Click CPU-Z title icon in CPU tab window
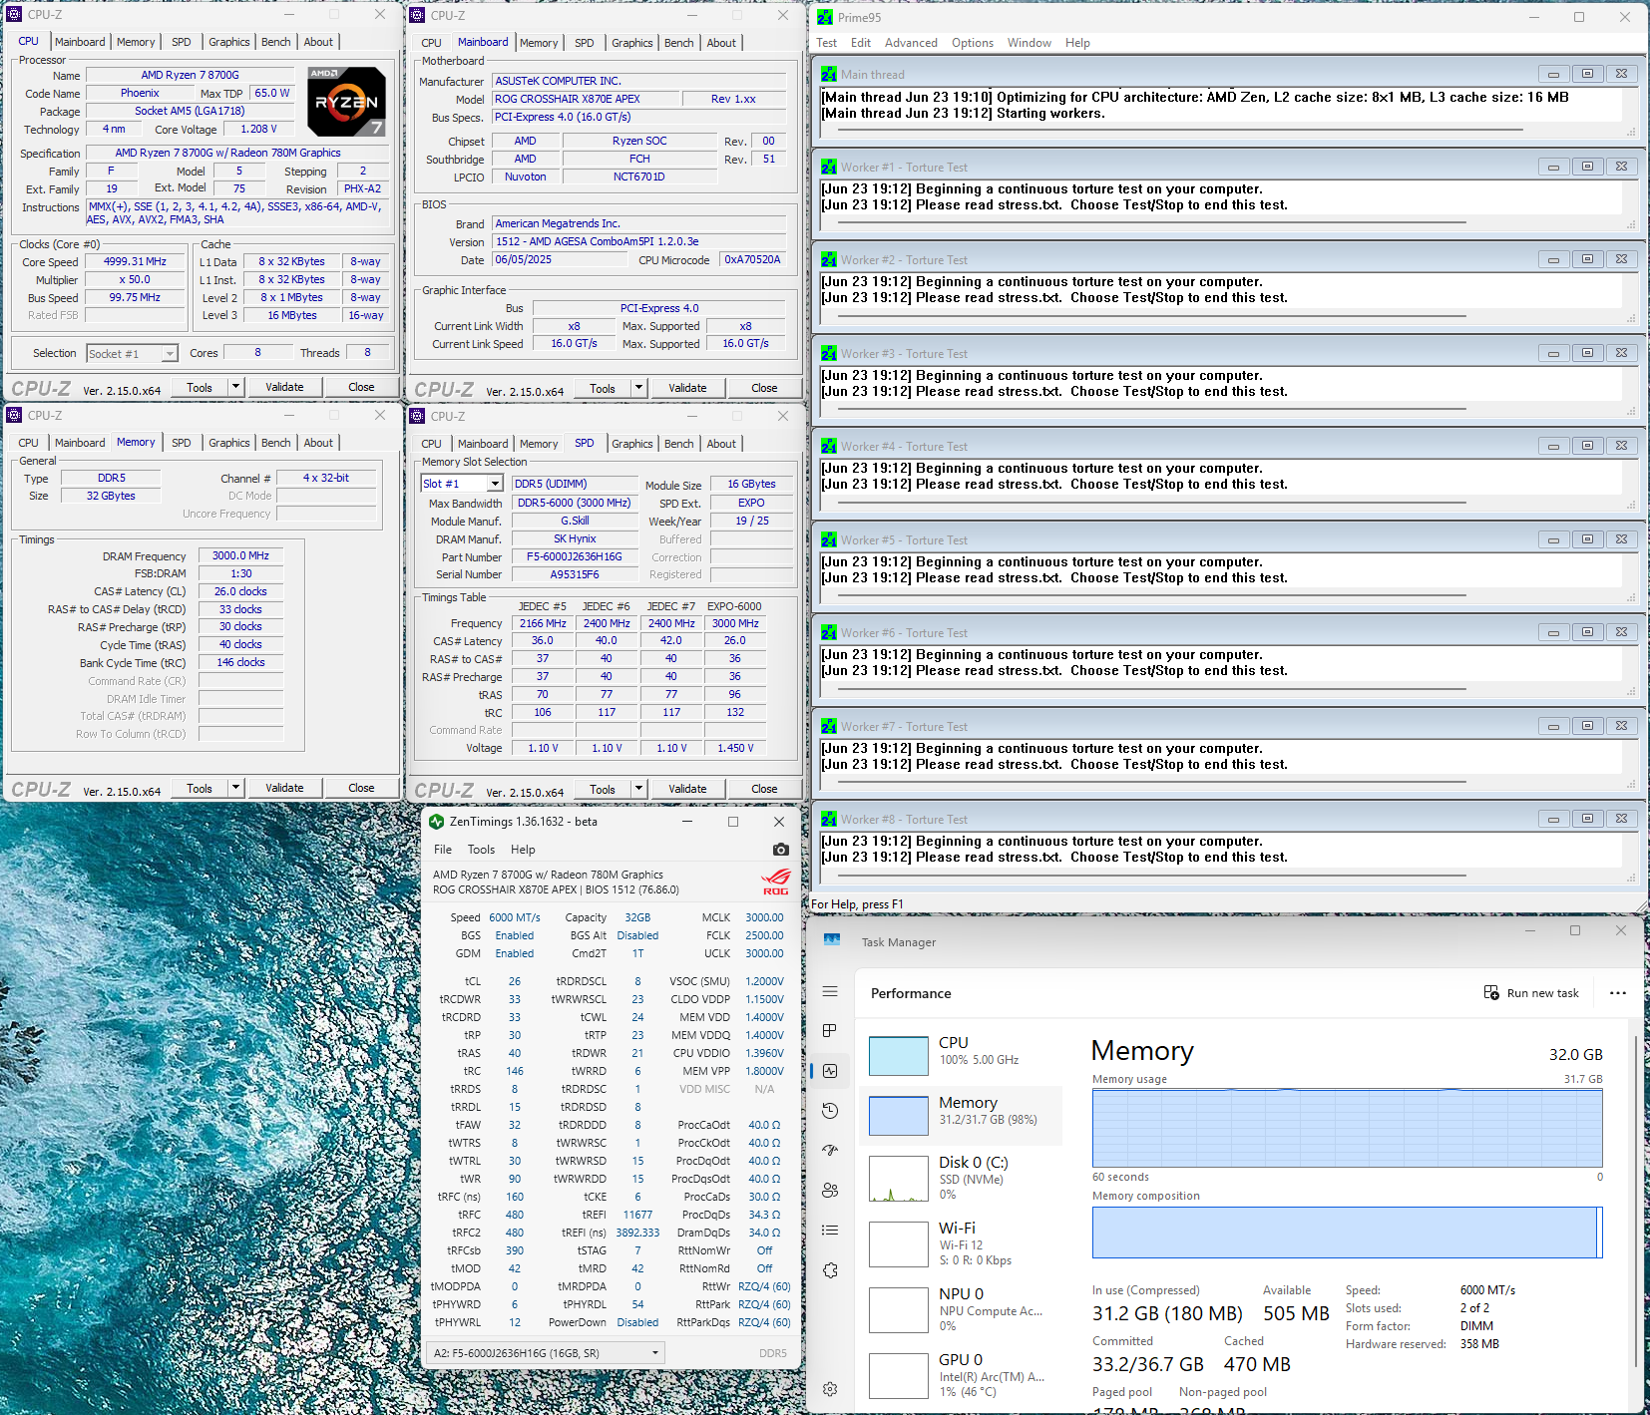1650x1415 pixels. (x=14, y=15)
